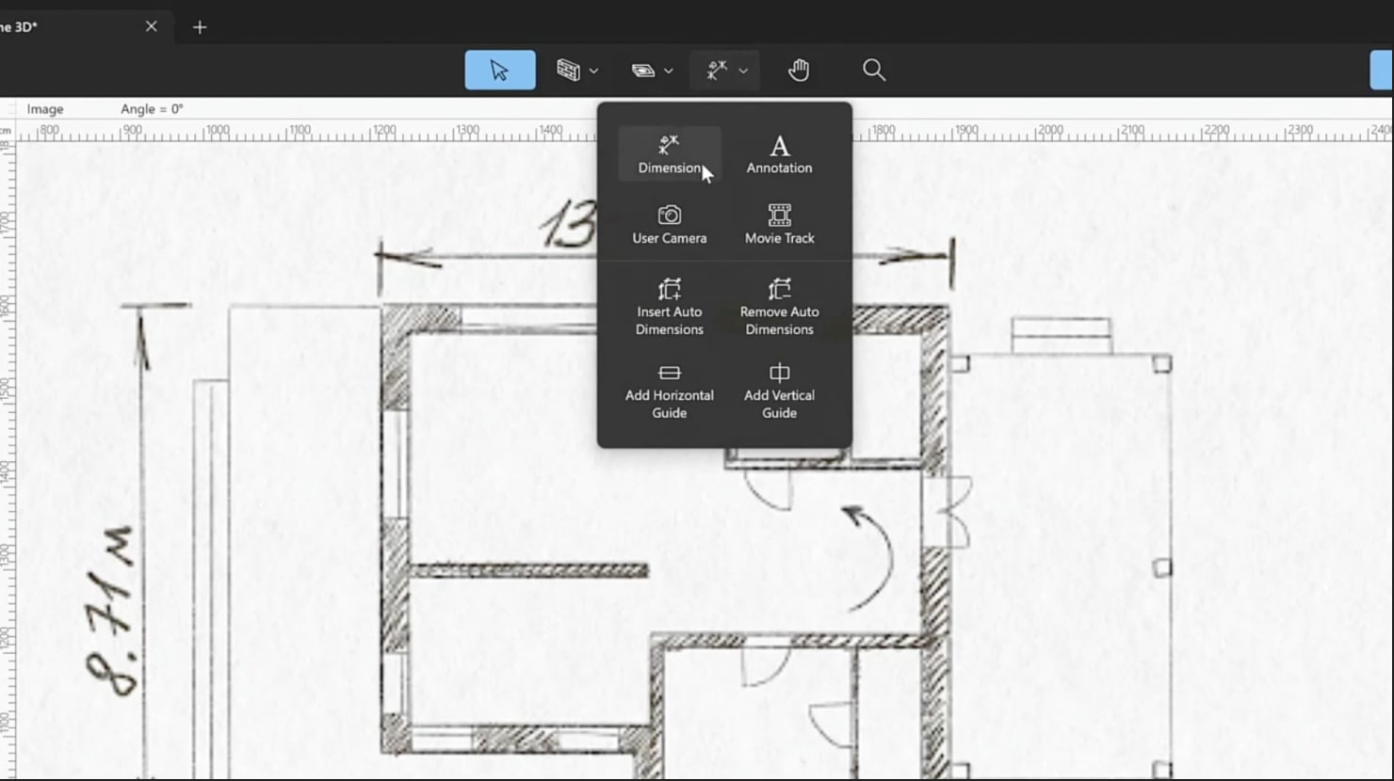Add Horizontal Guide from the popup
1394x781 pixels.
coord(670,391)
